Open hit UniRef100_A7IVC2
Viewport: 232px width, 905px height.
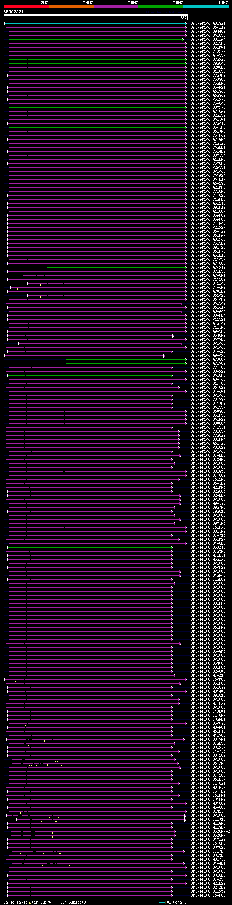pos(208,364)
